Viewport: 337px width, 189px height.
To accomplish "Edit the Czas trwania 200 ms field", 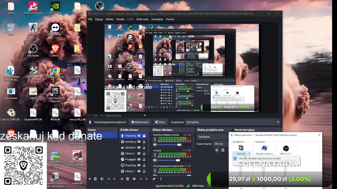I will pyautogui.click(x=221, y=144).
